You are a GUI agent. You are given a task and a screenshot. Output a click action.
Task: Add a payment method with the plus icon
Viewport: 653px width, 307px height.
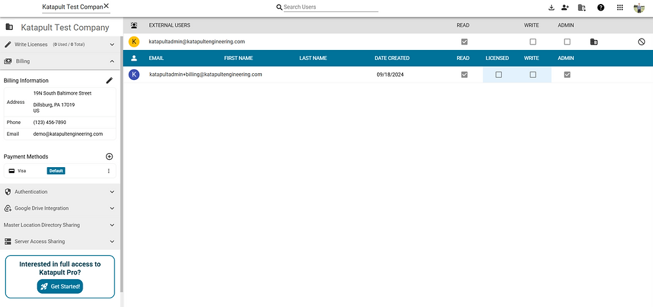pos(109,156)
